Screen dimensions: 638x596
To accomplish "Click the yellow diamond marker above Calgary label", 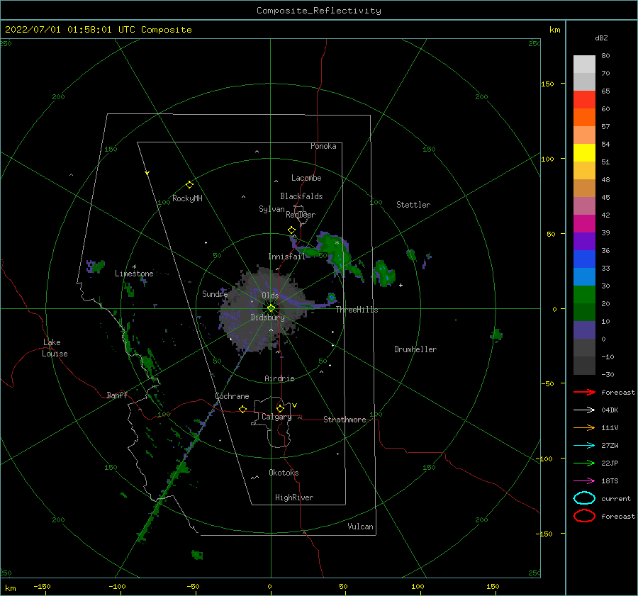I will [280, 408].
